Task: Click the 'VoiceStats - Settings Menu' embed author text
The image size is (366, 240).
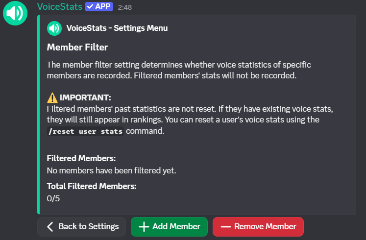Action: tap(117, 28)
